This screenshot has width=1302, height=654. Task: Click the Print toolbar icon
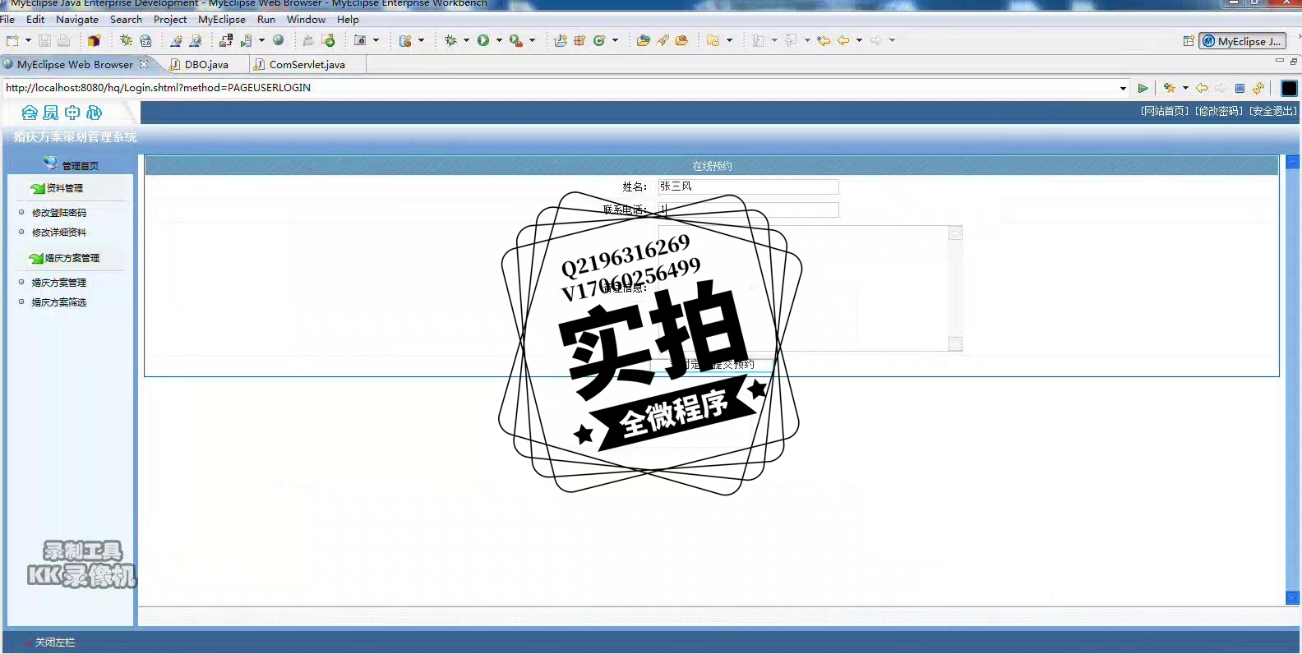click(x=64, y=40)
